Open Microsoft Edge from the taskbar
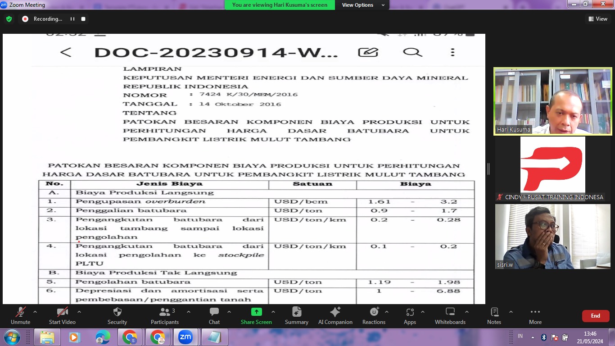Image resolution: width=615 pixels, height=346 pixels. [102, 337]
